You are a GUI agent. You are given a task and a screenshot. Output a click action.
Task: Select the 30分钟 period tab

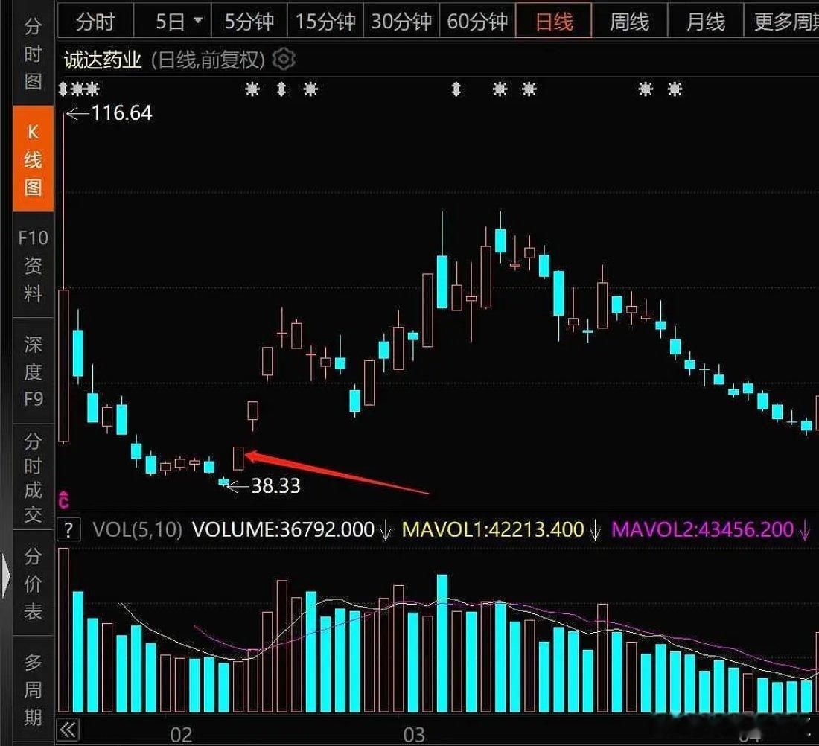[x=401, y=21]
